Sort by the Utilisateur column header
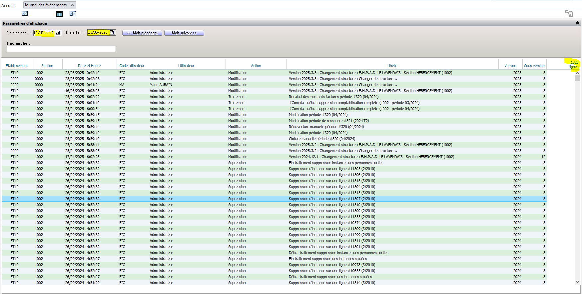Viewport: 582px width, 294px height. tap(186, 66)
